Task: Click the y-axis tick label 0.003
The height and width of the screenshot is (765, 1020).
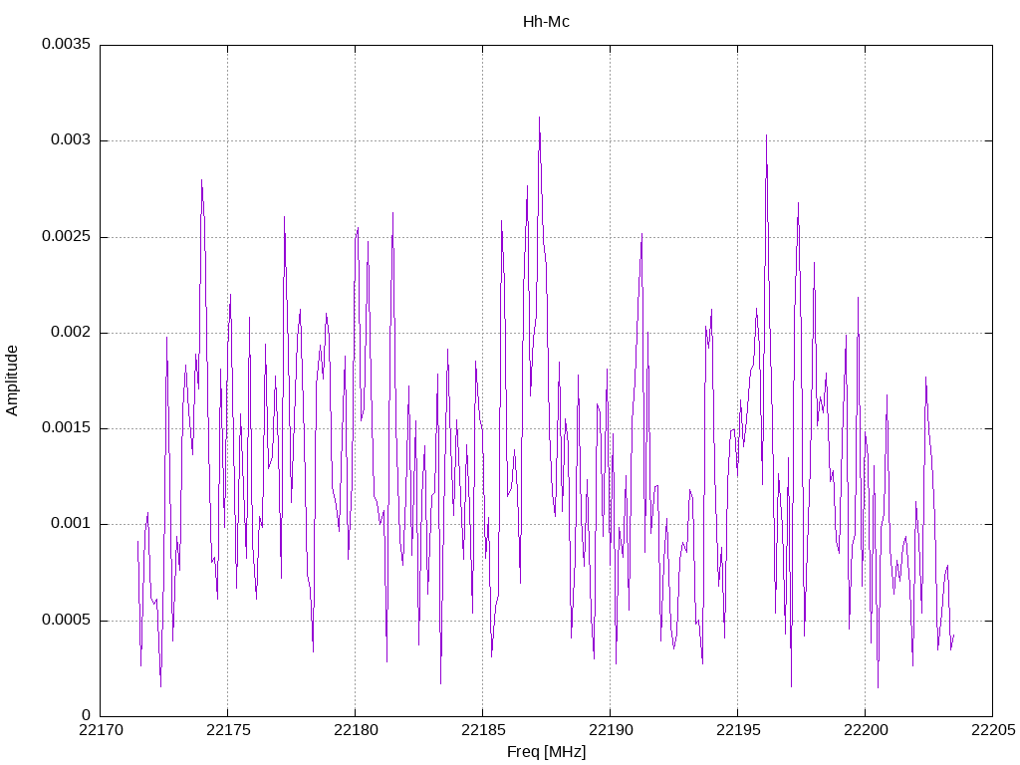Action: point(71,140)
